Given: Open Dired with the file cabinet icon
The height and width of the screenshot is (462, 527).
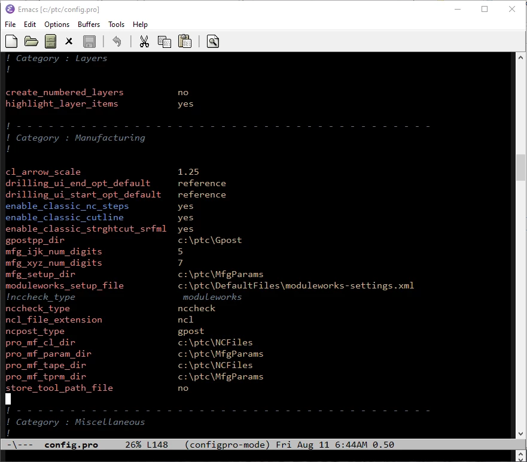Looking at the screenshot, I should [51, 41].
